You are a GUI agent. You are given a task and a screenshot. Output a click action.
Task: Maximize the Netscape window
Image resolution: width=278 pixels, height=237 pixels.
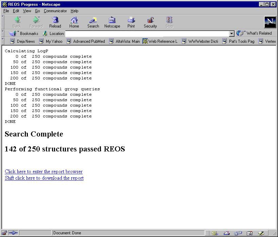click(267, 4)
